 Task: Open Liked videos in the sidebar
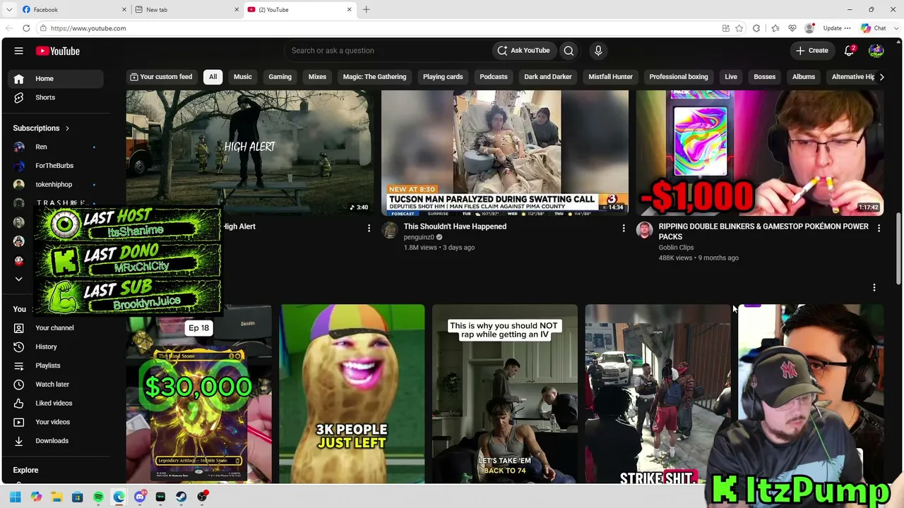(54, 403)
